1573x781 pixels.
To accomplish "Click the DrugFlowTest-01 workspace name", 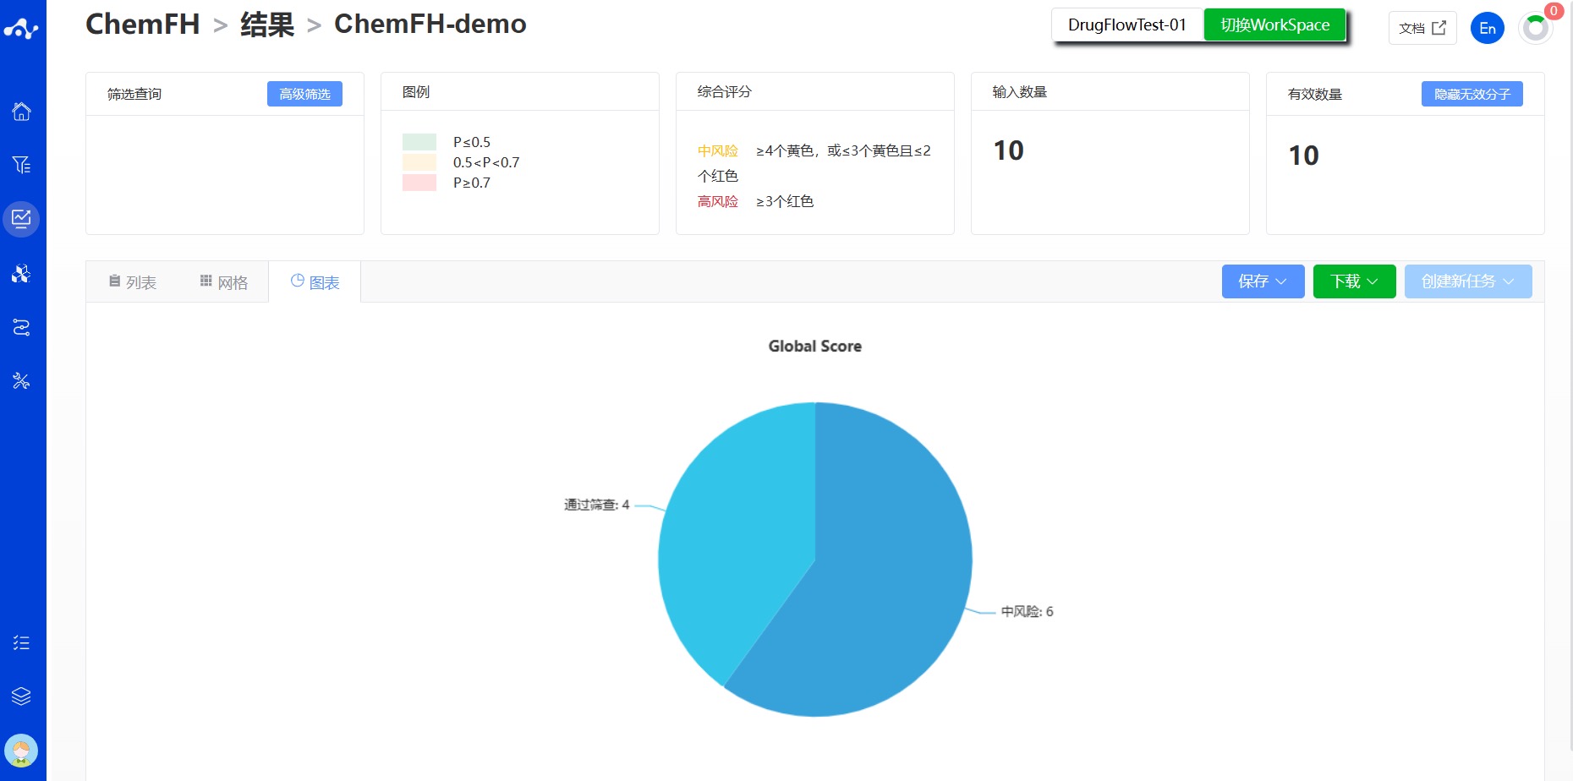I will tap(1127, 25).
